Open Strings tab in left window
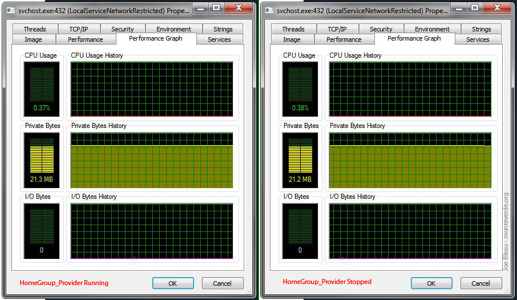Screen dimensions: 517x300 tap(223, 29)
